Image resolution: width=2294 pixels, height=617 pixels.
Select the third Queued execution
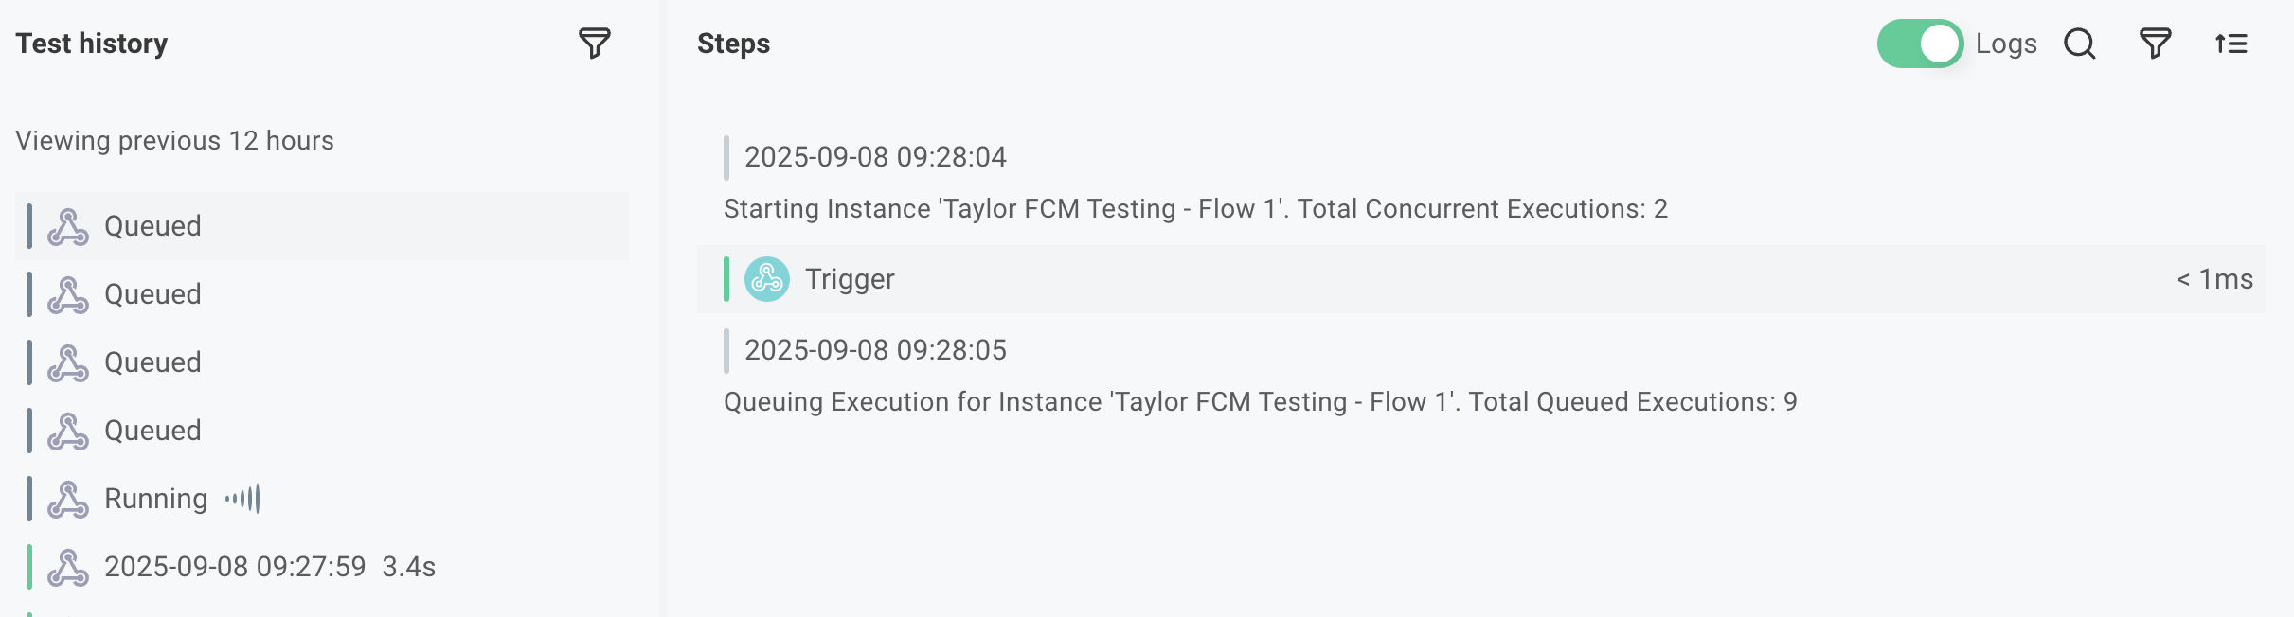152,362
